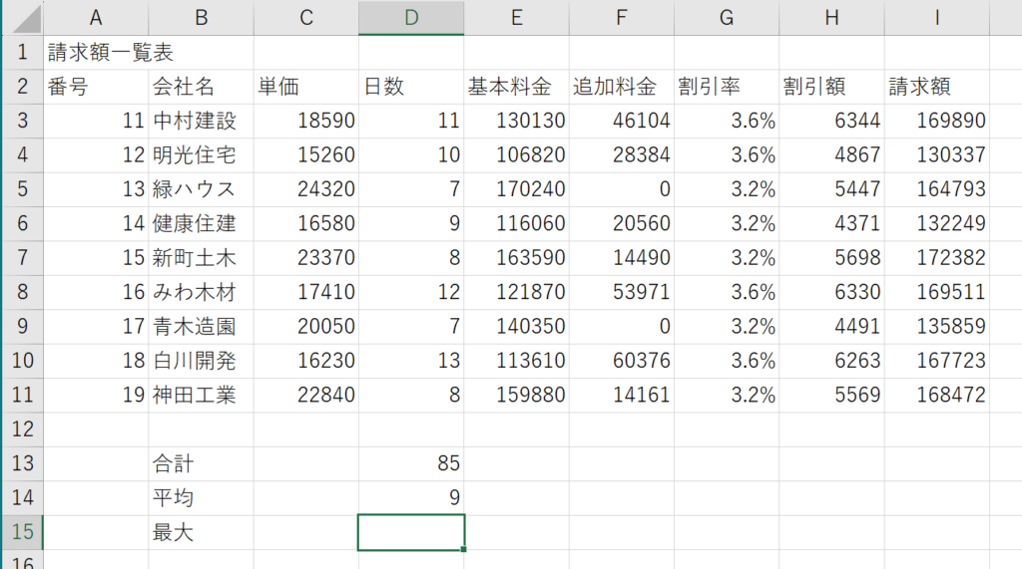Click additional fee cell 60376

(621, 361)
